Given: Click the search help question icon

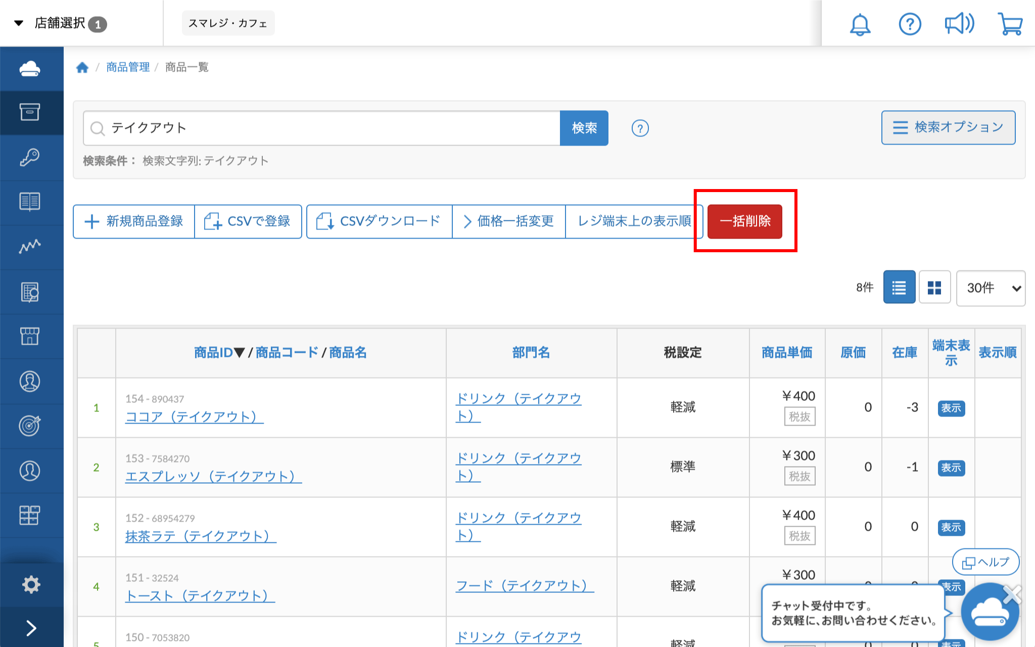Looking at the screenshot, I should tap(640, 128).
